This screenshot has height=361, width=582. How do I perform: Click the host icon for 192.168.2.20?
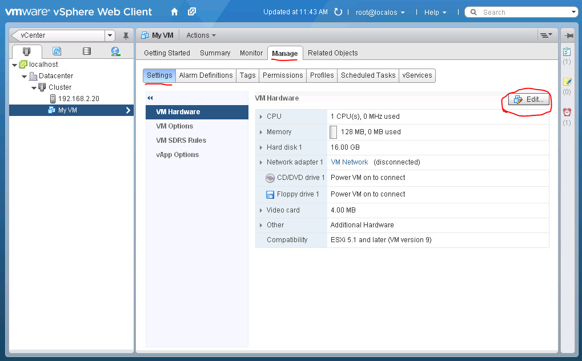click(x=53, y=98)
